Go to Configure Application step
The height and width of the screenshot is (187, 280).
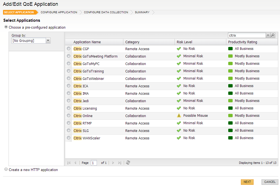pyautogui.click(x=59, y=12)
